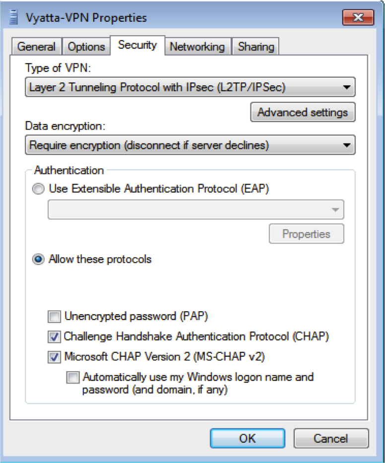This screenshot has height=463, width=385.
Task: Click the Cancel button
Action: pos(331,439)
